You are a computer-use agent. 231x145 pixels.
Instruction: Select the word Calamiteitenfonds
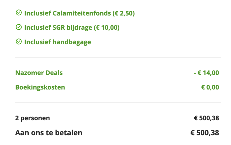(82, 13)
